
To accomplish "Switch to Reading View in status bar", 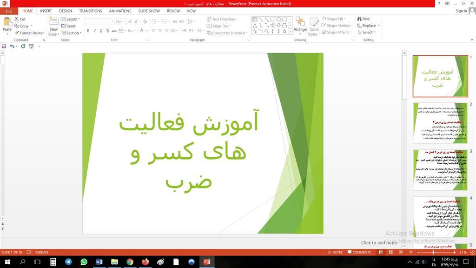I will (x=401, y=252).
